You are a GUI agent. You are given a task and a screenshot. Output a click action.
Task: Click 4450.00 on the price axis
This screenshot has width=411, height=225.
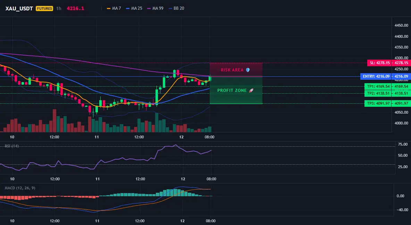[x=401, y=25]
